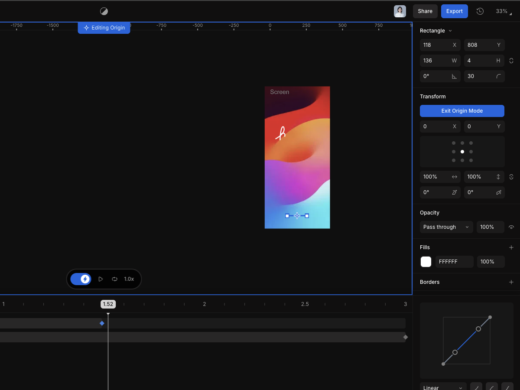Open the Linear easing dropdown

pos(443,387)
